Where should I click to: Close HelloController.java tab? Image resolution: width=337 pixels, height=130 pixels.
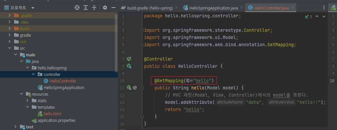pyautogui.click(x=292, y=8)
